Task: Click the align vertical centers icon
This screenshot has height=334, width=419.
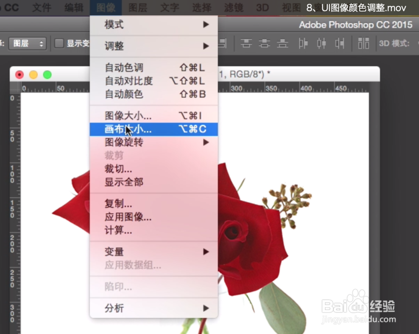Action: coord(264,44)
